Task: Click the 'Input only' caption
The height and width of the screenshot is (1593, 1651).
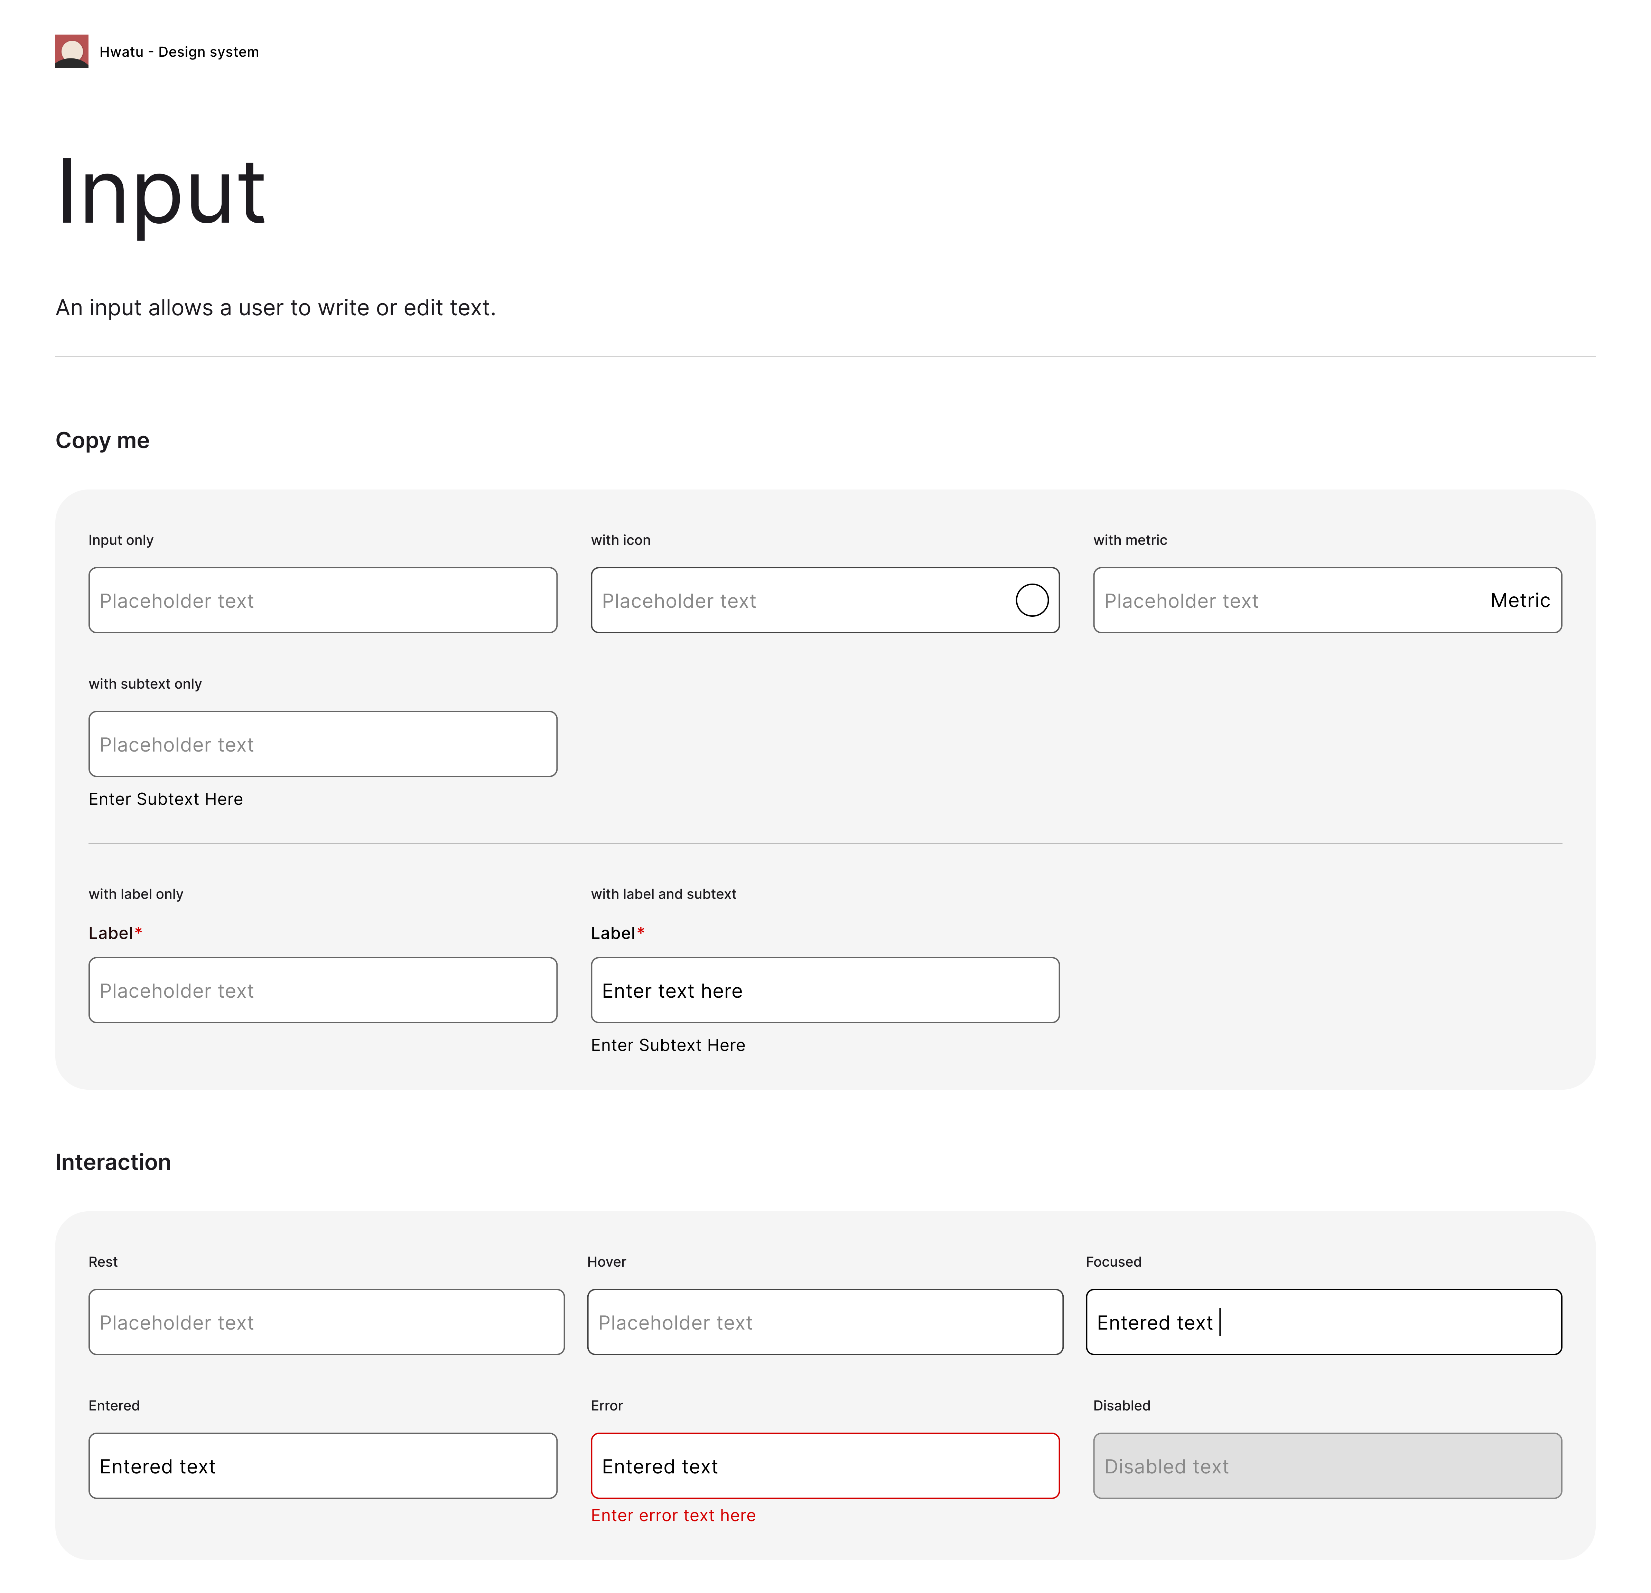Action: click(x=121, y=540)
